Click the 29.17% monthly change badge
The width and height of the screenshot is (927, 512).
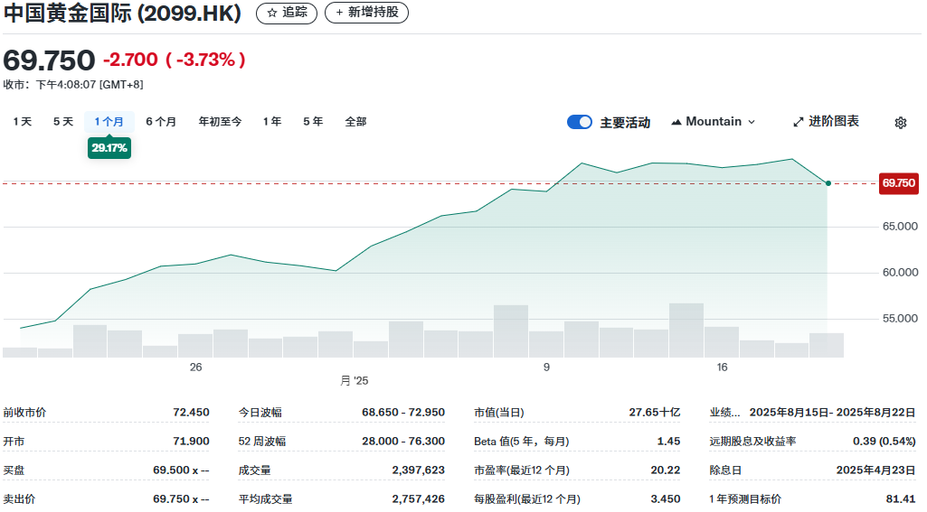pos(109,147)
